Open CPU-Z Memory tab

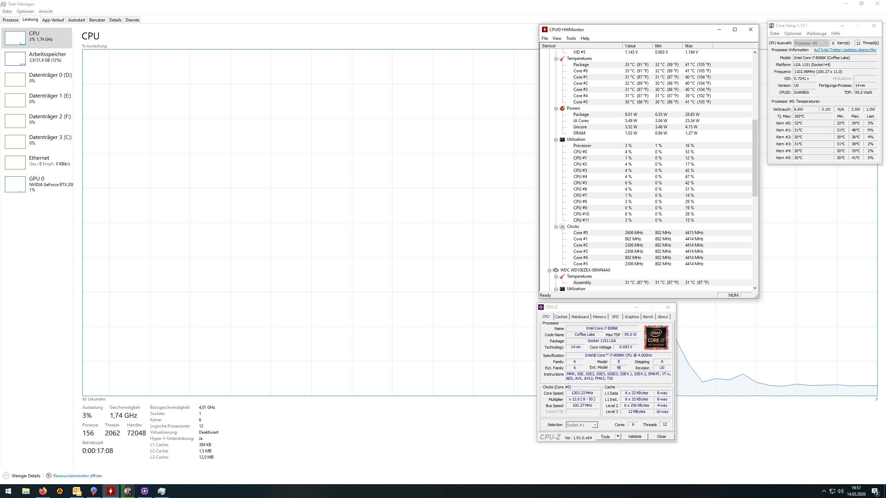point(599,317)
